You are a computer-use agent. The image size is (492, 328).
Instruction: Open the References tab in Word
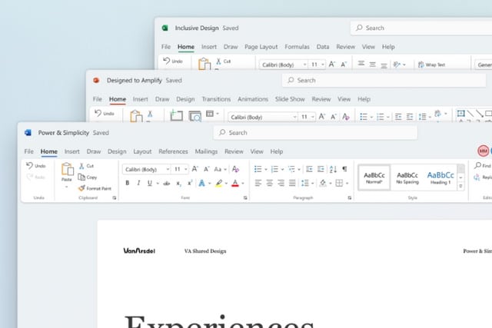[x=173, y=152]
